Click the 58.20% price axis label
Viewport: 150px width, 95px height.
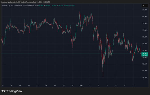(x=145, y=78)
